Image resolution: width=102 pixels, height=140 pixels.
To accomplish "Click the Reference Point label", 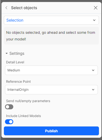I will pos(19,82).
